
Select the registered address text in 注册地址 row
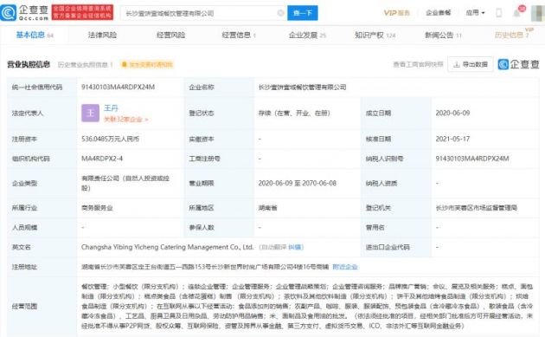point(205,267)
